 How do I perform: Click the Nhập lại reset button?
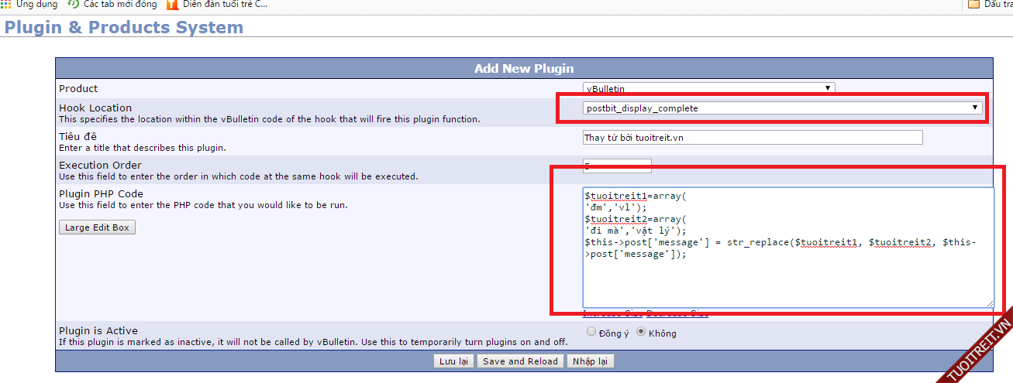pos(590,361)
